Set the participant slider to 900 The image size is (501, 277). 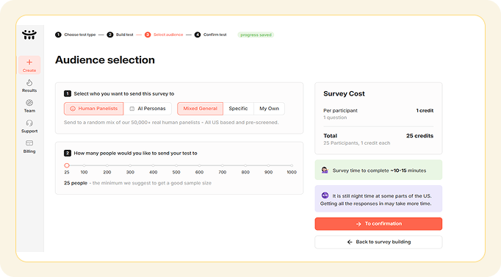[x=268, y=165]
